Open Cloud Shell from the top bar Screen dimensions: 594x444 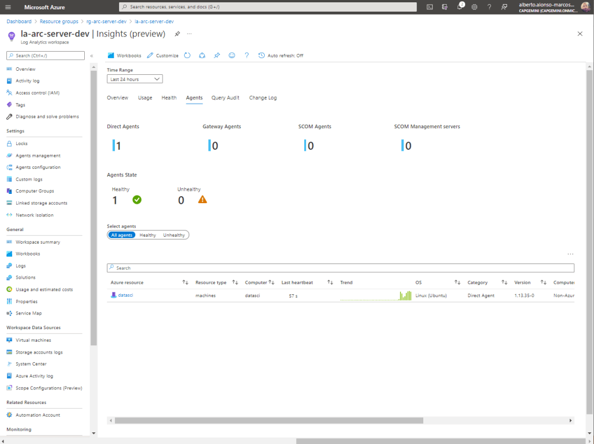coord(430,7)
